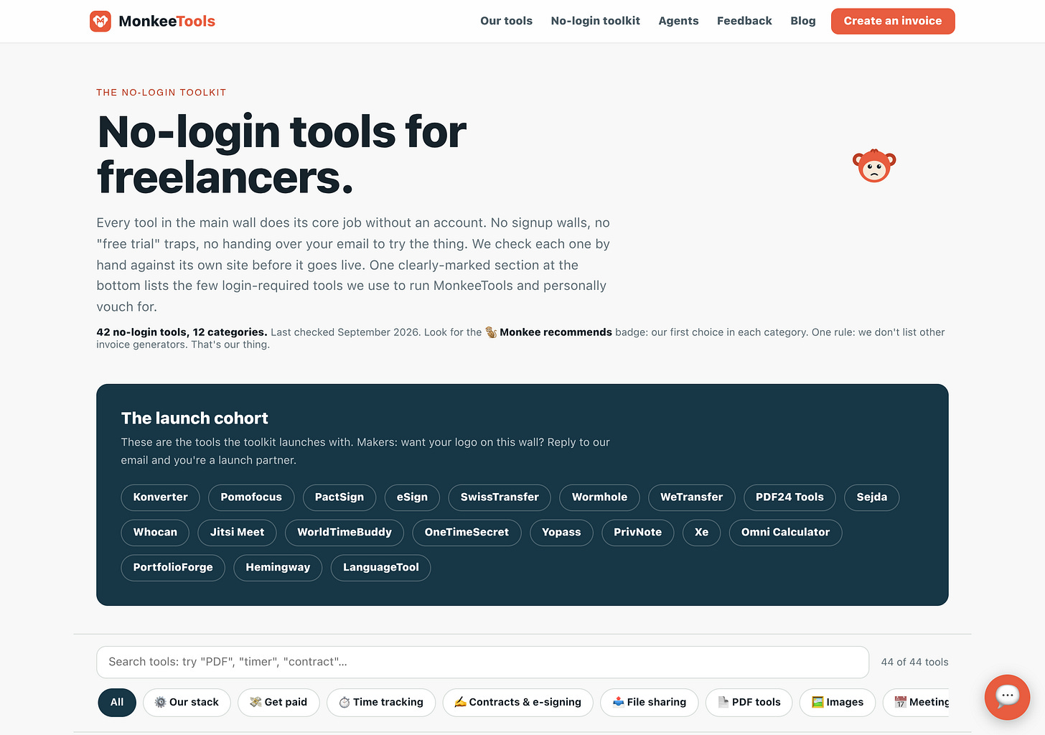Open the chat bubble widget

pyautogui.click(x=1007, y=696)
